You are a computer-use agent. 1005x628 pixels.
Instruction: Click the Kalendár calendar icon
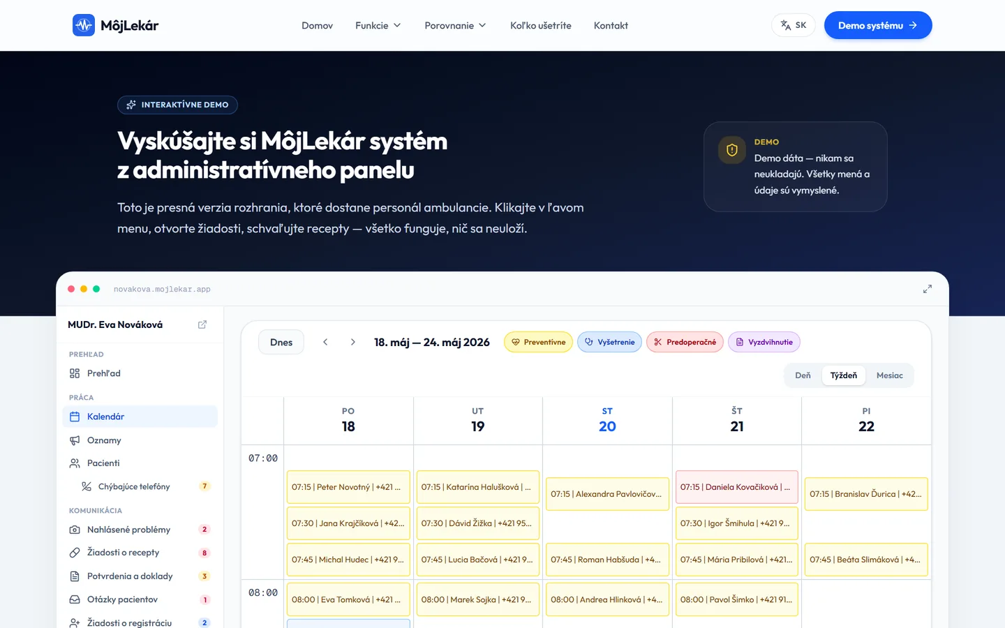click(x=75, y=417)
